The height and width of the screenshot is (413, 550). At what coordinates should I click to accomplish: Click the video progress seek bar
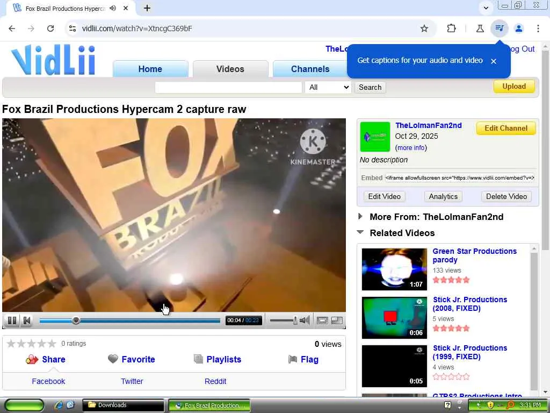(130, 321)
